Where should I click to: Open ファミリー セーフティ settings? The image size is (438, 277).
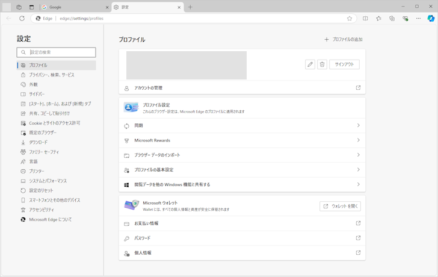[56, 152]
